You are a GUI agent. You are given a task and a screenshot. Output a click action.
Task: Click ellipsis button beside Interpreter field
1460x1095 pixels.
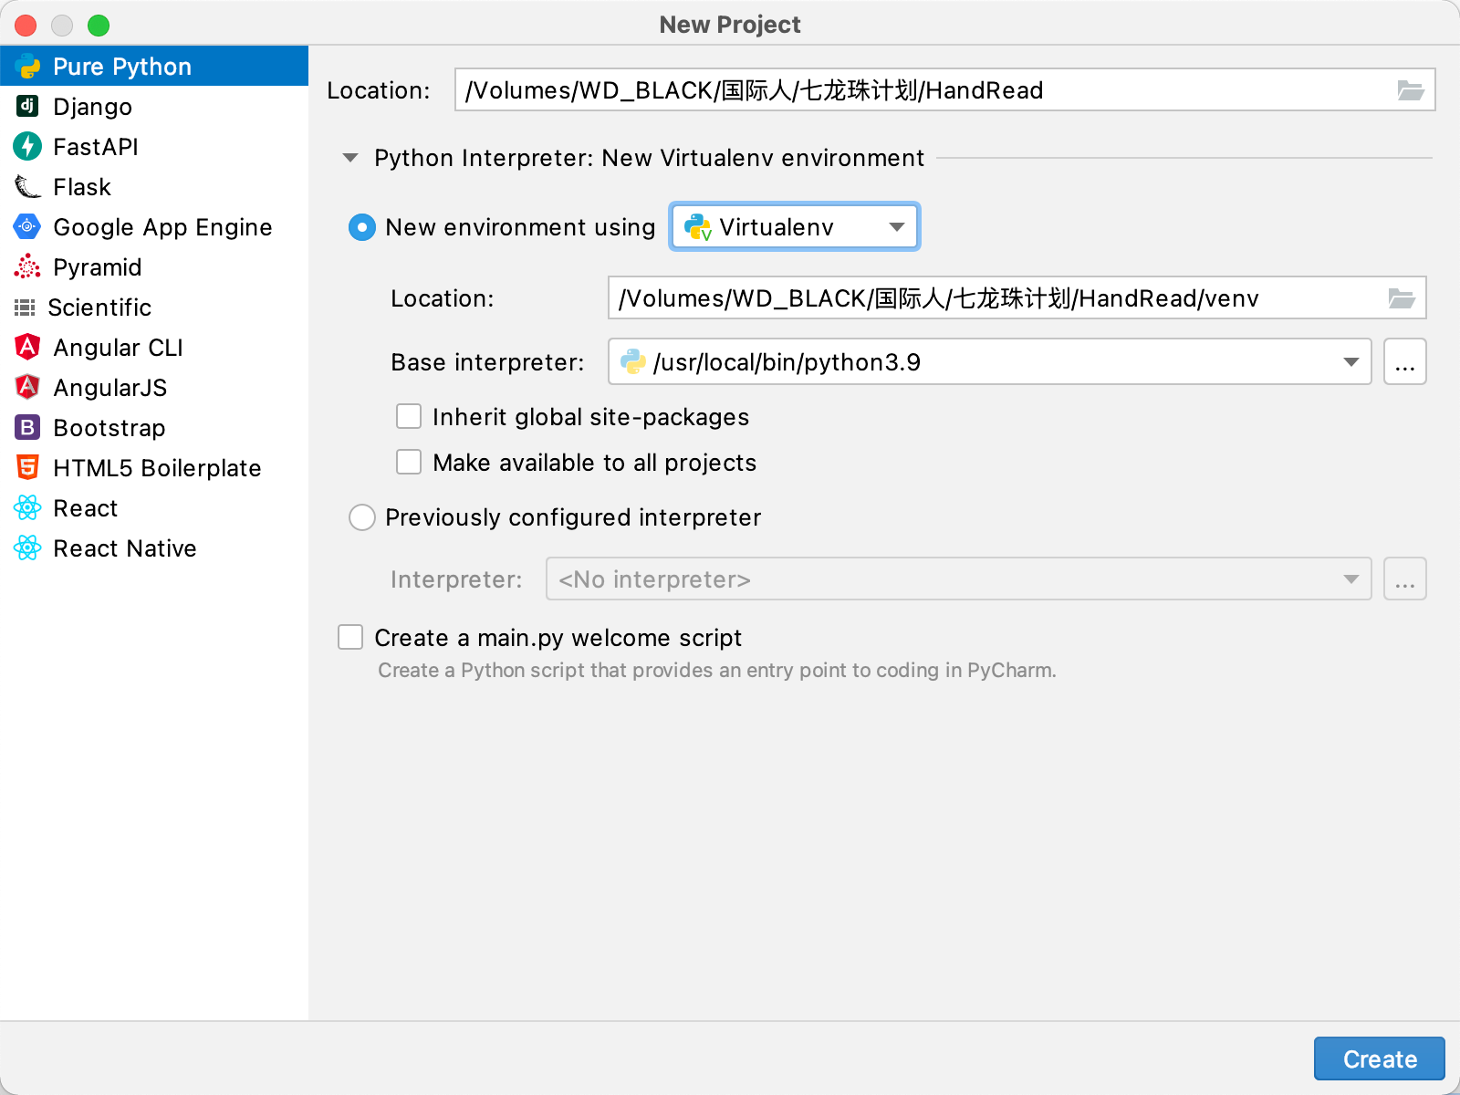point(1404,579)
